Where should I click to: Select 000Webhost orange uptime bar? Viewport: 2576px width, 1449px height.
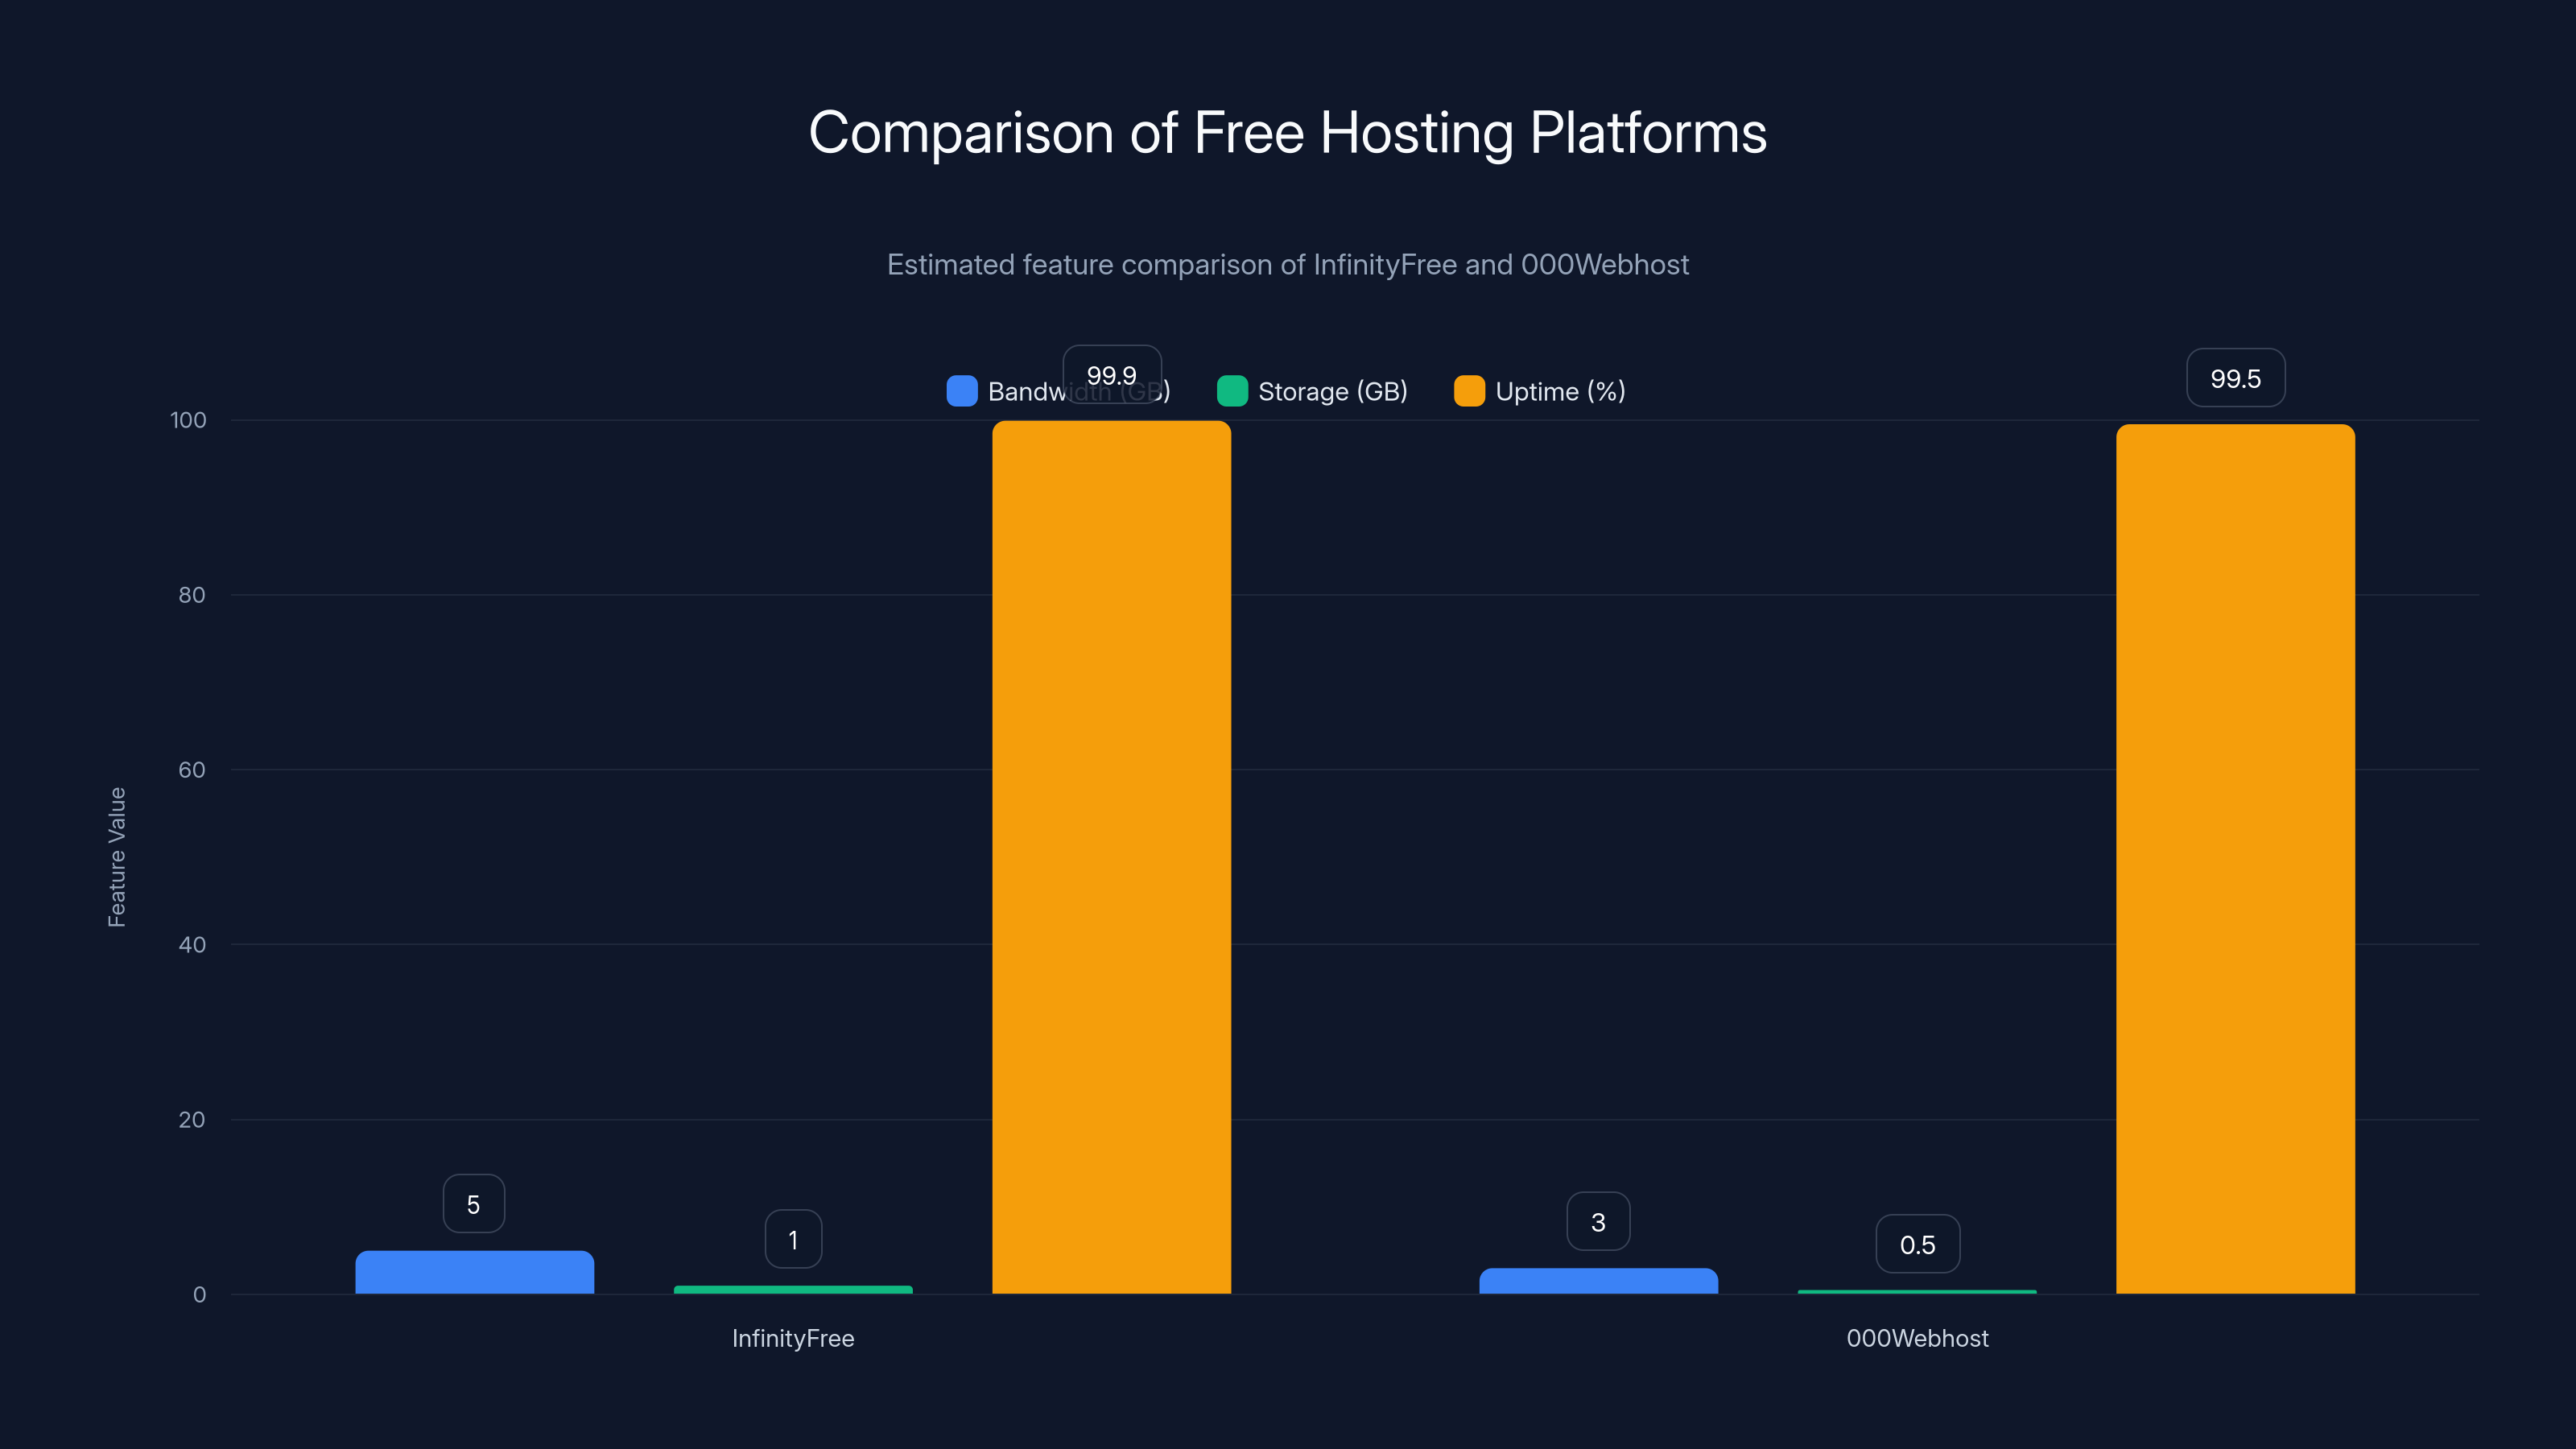pyautogui.click(x=2235, y=859)
